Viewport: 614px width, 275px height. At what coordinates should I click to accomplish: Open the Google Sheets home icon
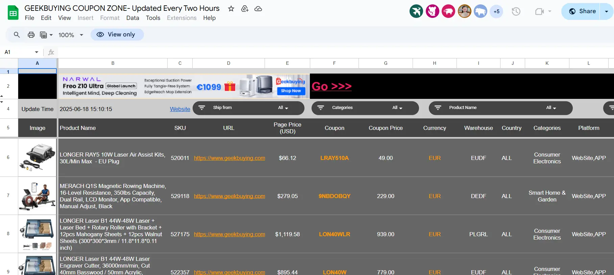13,13
